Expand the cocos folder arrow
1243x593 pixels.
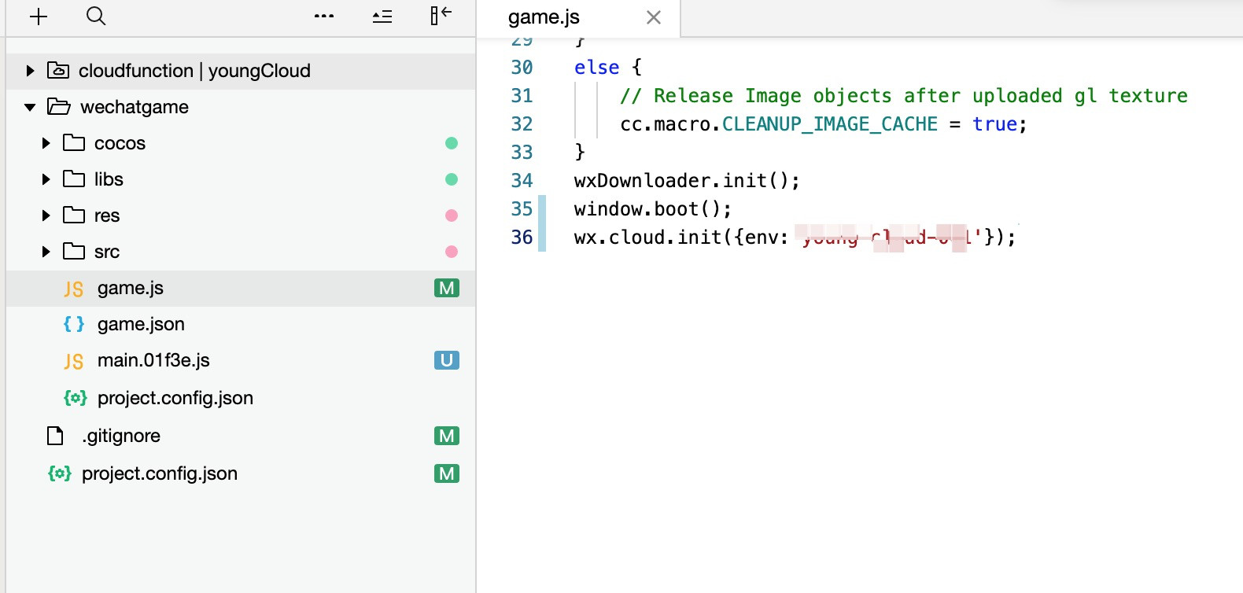46,143
